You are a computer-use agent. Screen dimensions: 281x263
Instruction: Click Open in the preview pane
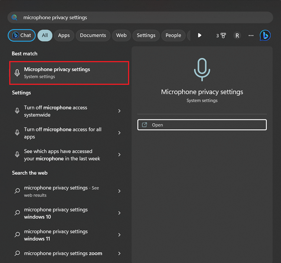[x=202, y=125]
